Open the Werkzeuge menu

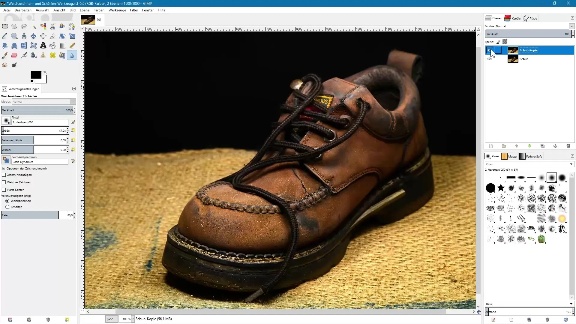[x=117, y=10]
